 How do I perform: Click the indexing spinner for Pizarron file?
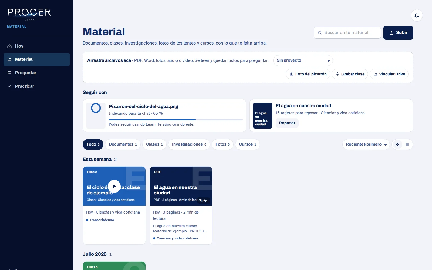96,108
